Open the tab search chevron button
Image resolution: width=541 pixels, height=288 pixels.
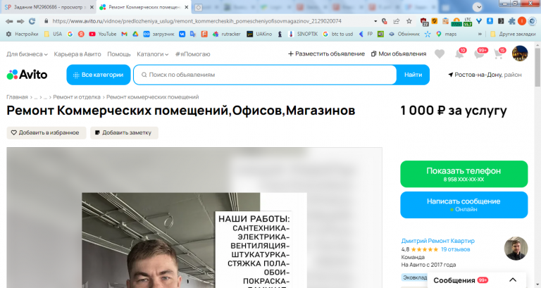click(478, 7)
